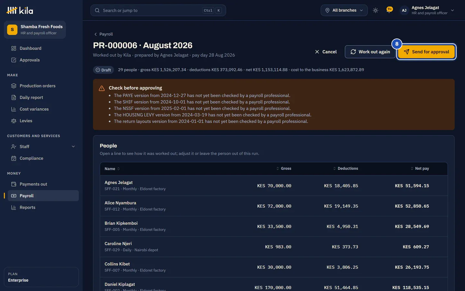Open Approvals in the sidebar
465x291 pixels.
(x=43, y=60)
